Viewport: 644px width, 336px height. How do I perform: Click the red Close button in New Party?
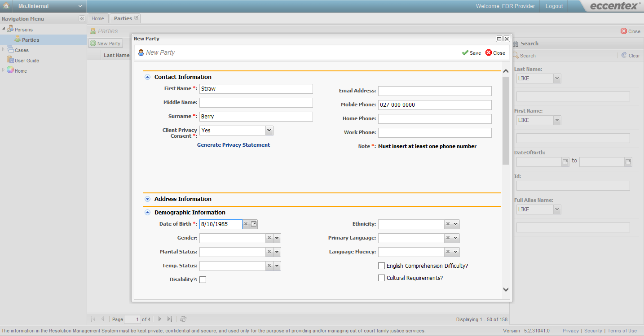(x=495, y=53)
